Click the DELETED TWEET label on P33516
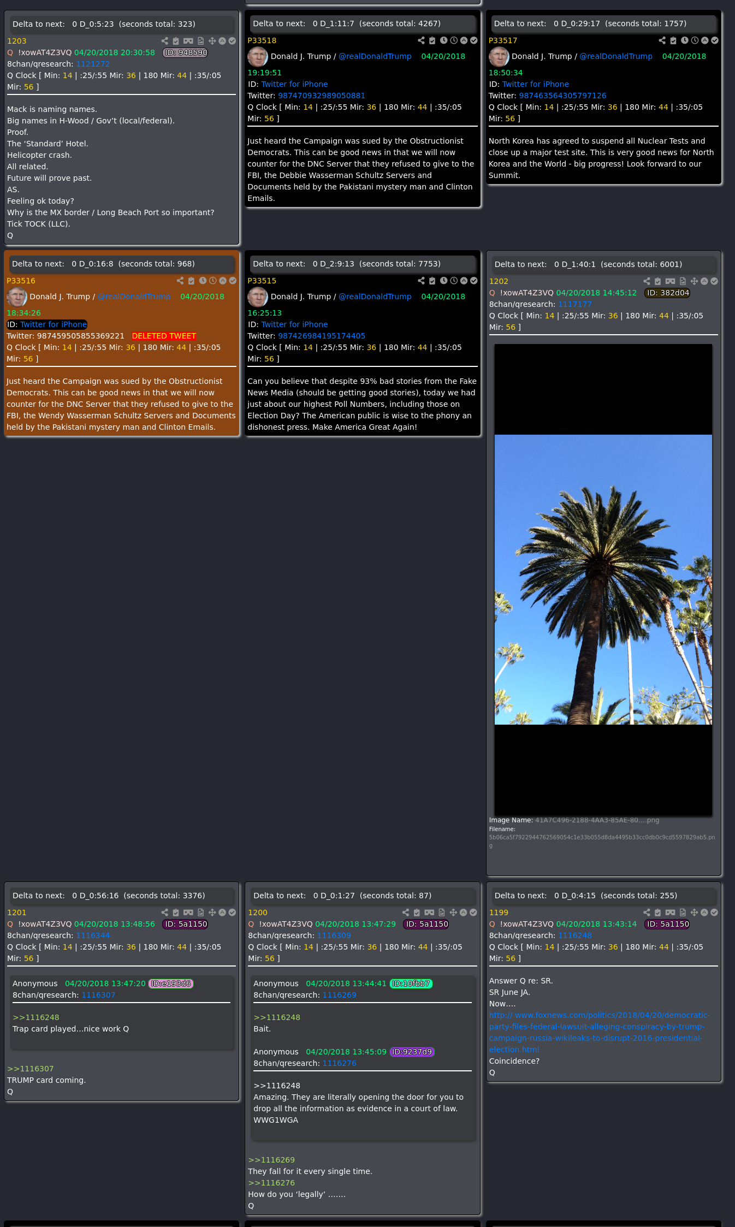The height and width of the screenshot is (1227, 735). (x=164, y=336)
